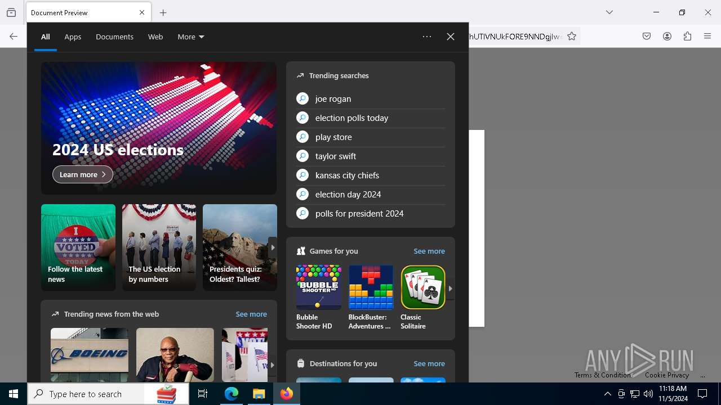Open the Firefox account icon
Image resolution: width=721 pixels, height=405 pixels.
coord(667,36)
